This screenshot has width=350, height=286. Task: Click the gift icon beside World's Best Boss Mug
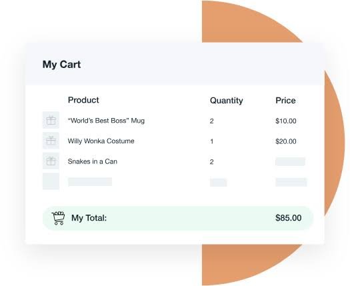point(51,120)
